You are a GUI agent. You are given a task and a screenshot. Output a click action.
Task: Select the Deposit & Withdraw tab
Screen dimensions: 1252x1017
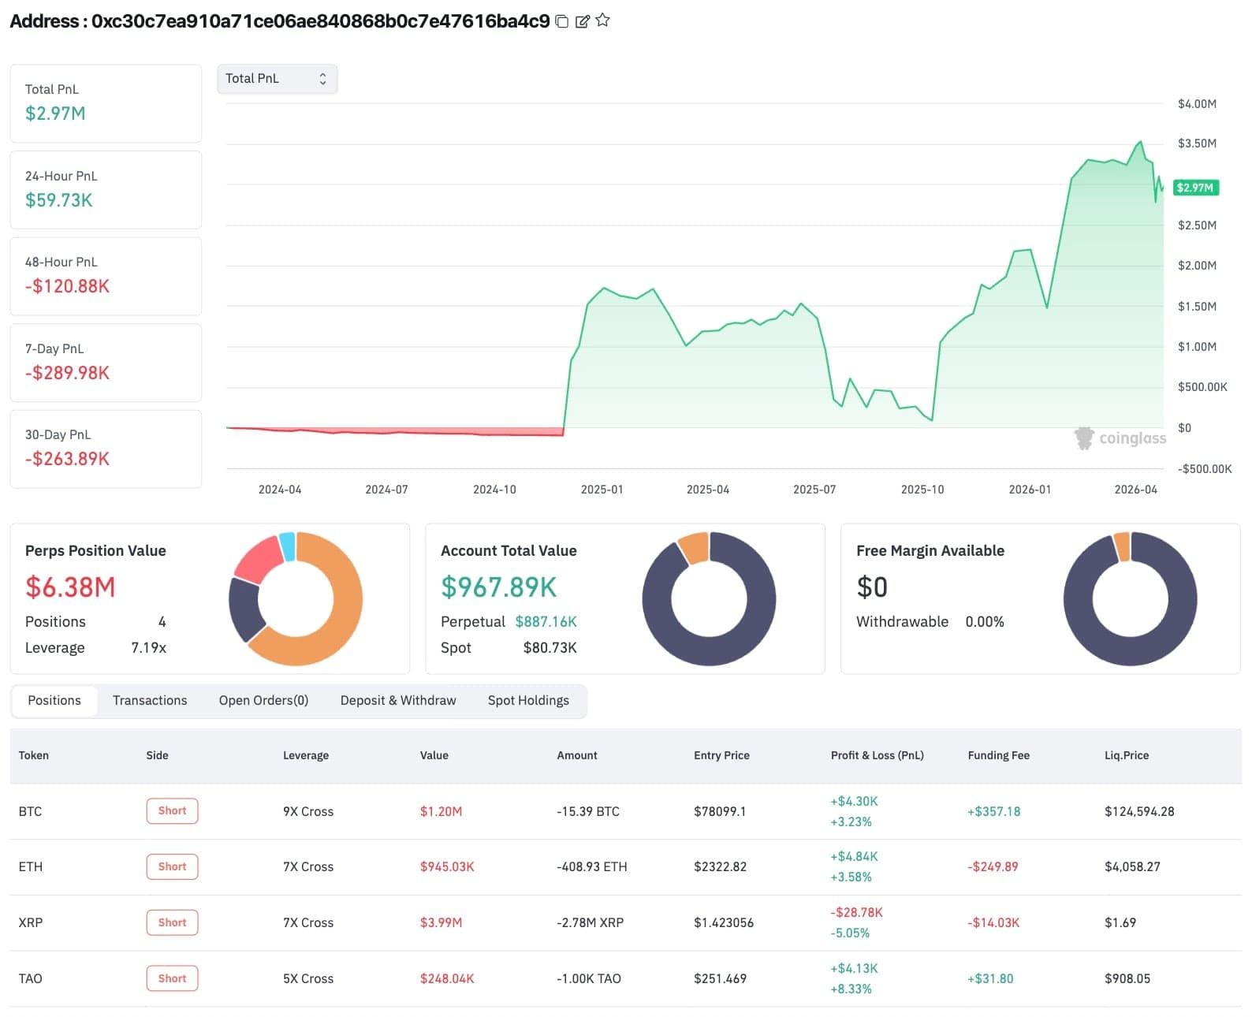pyautogui.click(x=397, y=700)
